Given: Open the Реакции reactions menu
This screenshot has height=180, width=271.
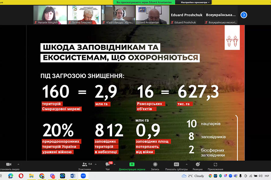Looking at the screenshot, I should click(x=198, y=166).
